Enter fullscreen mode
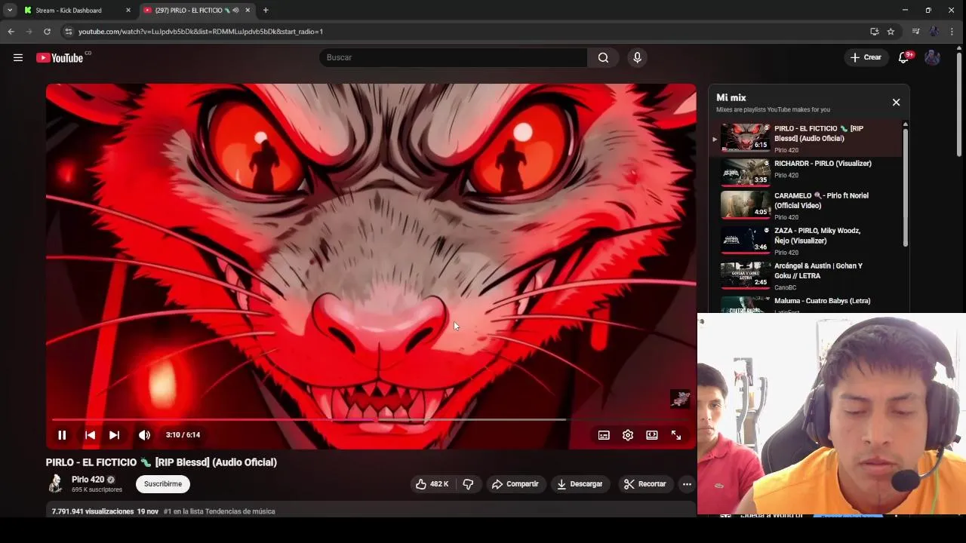 pyautogui.click(x=676, y=435)
